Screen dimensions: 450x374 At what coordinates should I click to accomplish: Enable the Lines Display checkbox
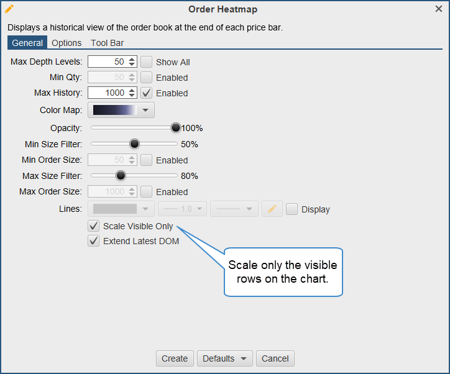pyautogui.click(x=292, y=209)
